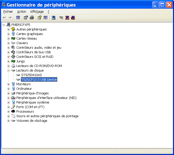The height and width of the screenshot is (155, 174).
Task: Expand the Volumes de stockage node
Action: tap(8, 121)
